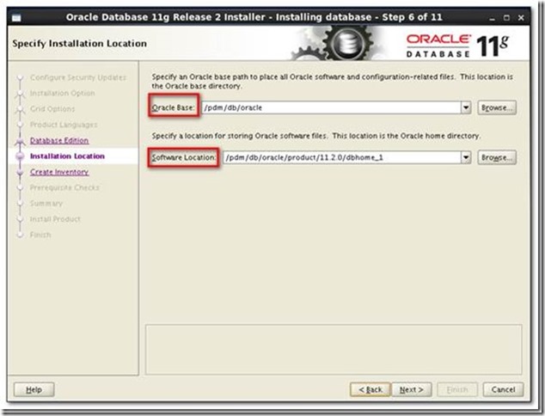The height and width of the screenshot is (416, 545).
Task: Click the Installation Option step
Action: (x=62, y=93)
